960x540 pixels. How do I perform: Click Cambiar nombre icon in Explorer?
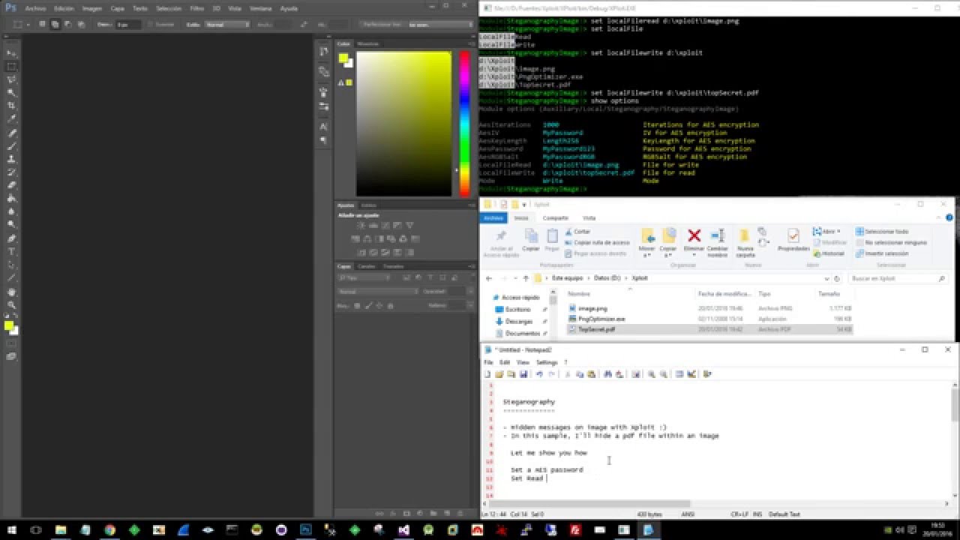click(718, 235)
